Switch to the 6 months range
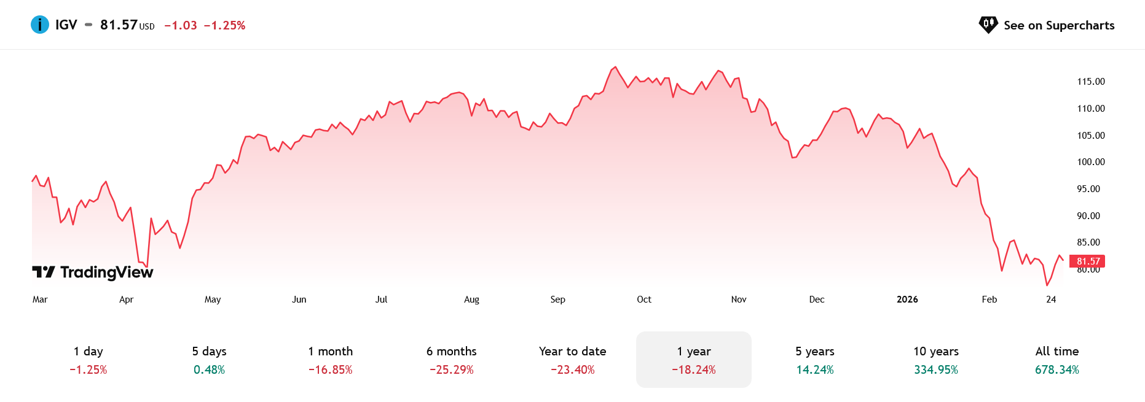This screenshot has height=402, width=1145. (452, 360)
